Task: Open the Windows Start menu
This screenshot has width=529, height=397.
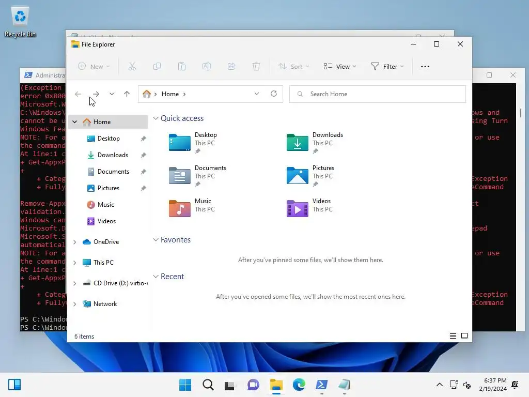Action: (x=185, y=385)
